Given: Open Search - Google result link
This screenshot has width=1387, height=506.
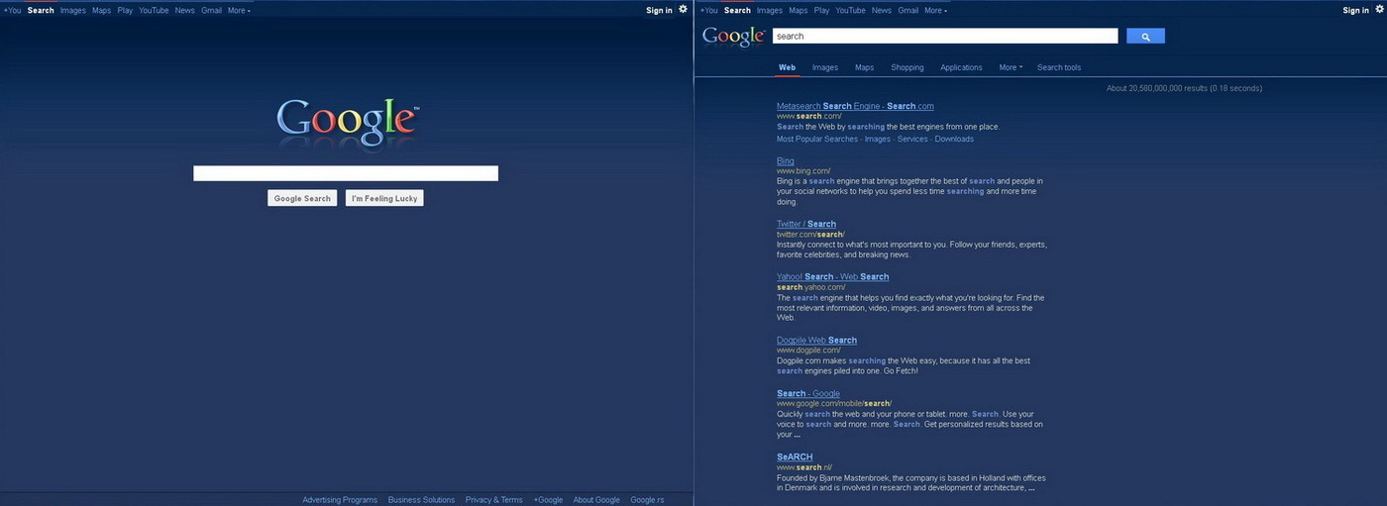Looking at the screenshot, I should pyautogui.click(x=808, y=393).
